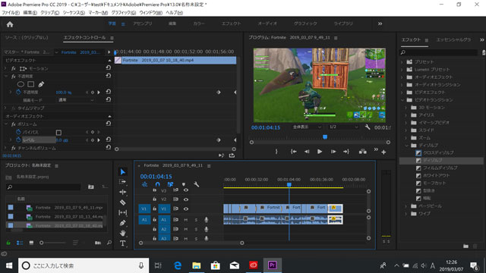Select free draw bezier pen under opacity
The image size is (486, 273).
pos(41,84)
